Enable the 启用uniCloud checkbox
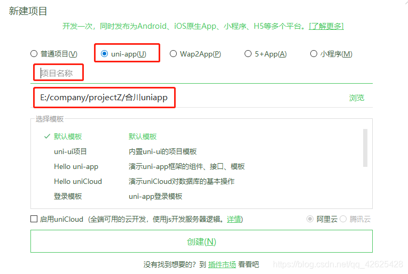This screenshot has width=408, height=274. tap(34, 219)
